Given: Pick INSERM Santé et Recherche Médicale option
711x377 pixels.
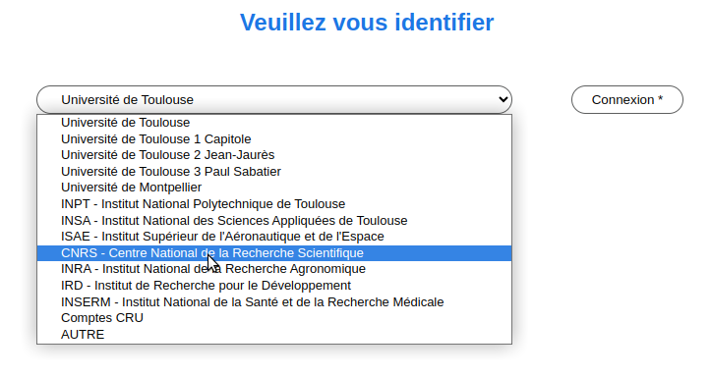Looking at the screenshot, I should 274,301.
